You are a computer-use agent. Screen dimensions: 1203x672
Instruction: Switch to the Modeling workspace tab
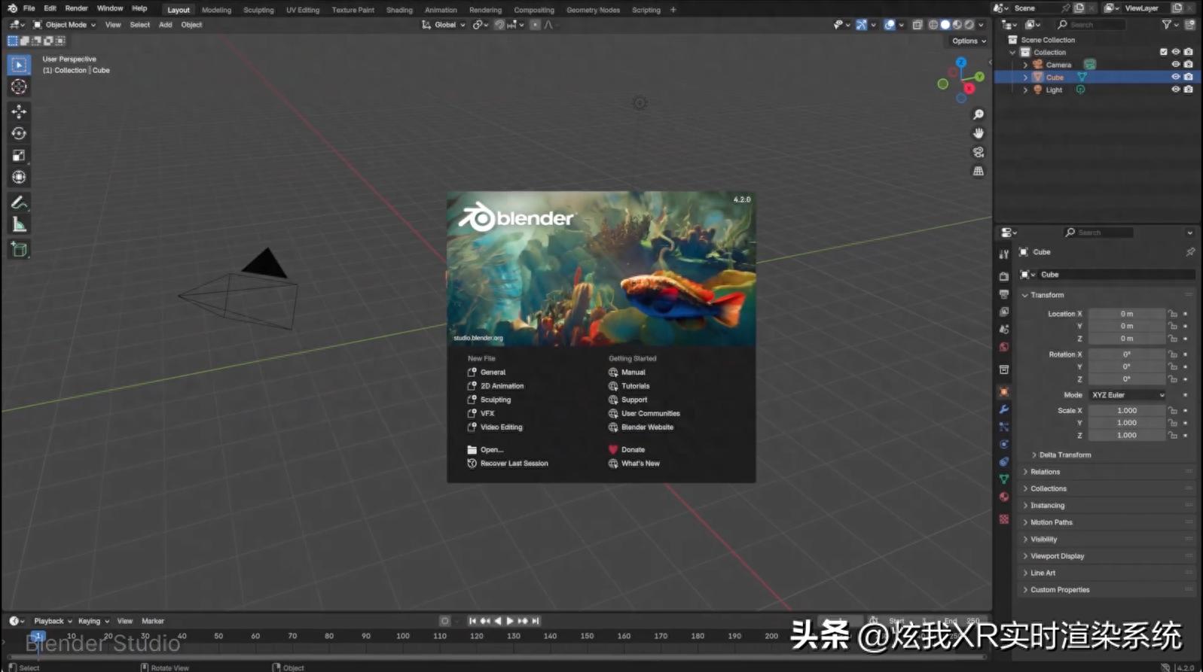[216, 11]
